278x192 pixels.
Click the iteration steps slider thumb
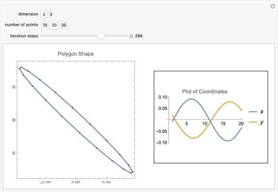101,36
